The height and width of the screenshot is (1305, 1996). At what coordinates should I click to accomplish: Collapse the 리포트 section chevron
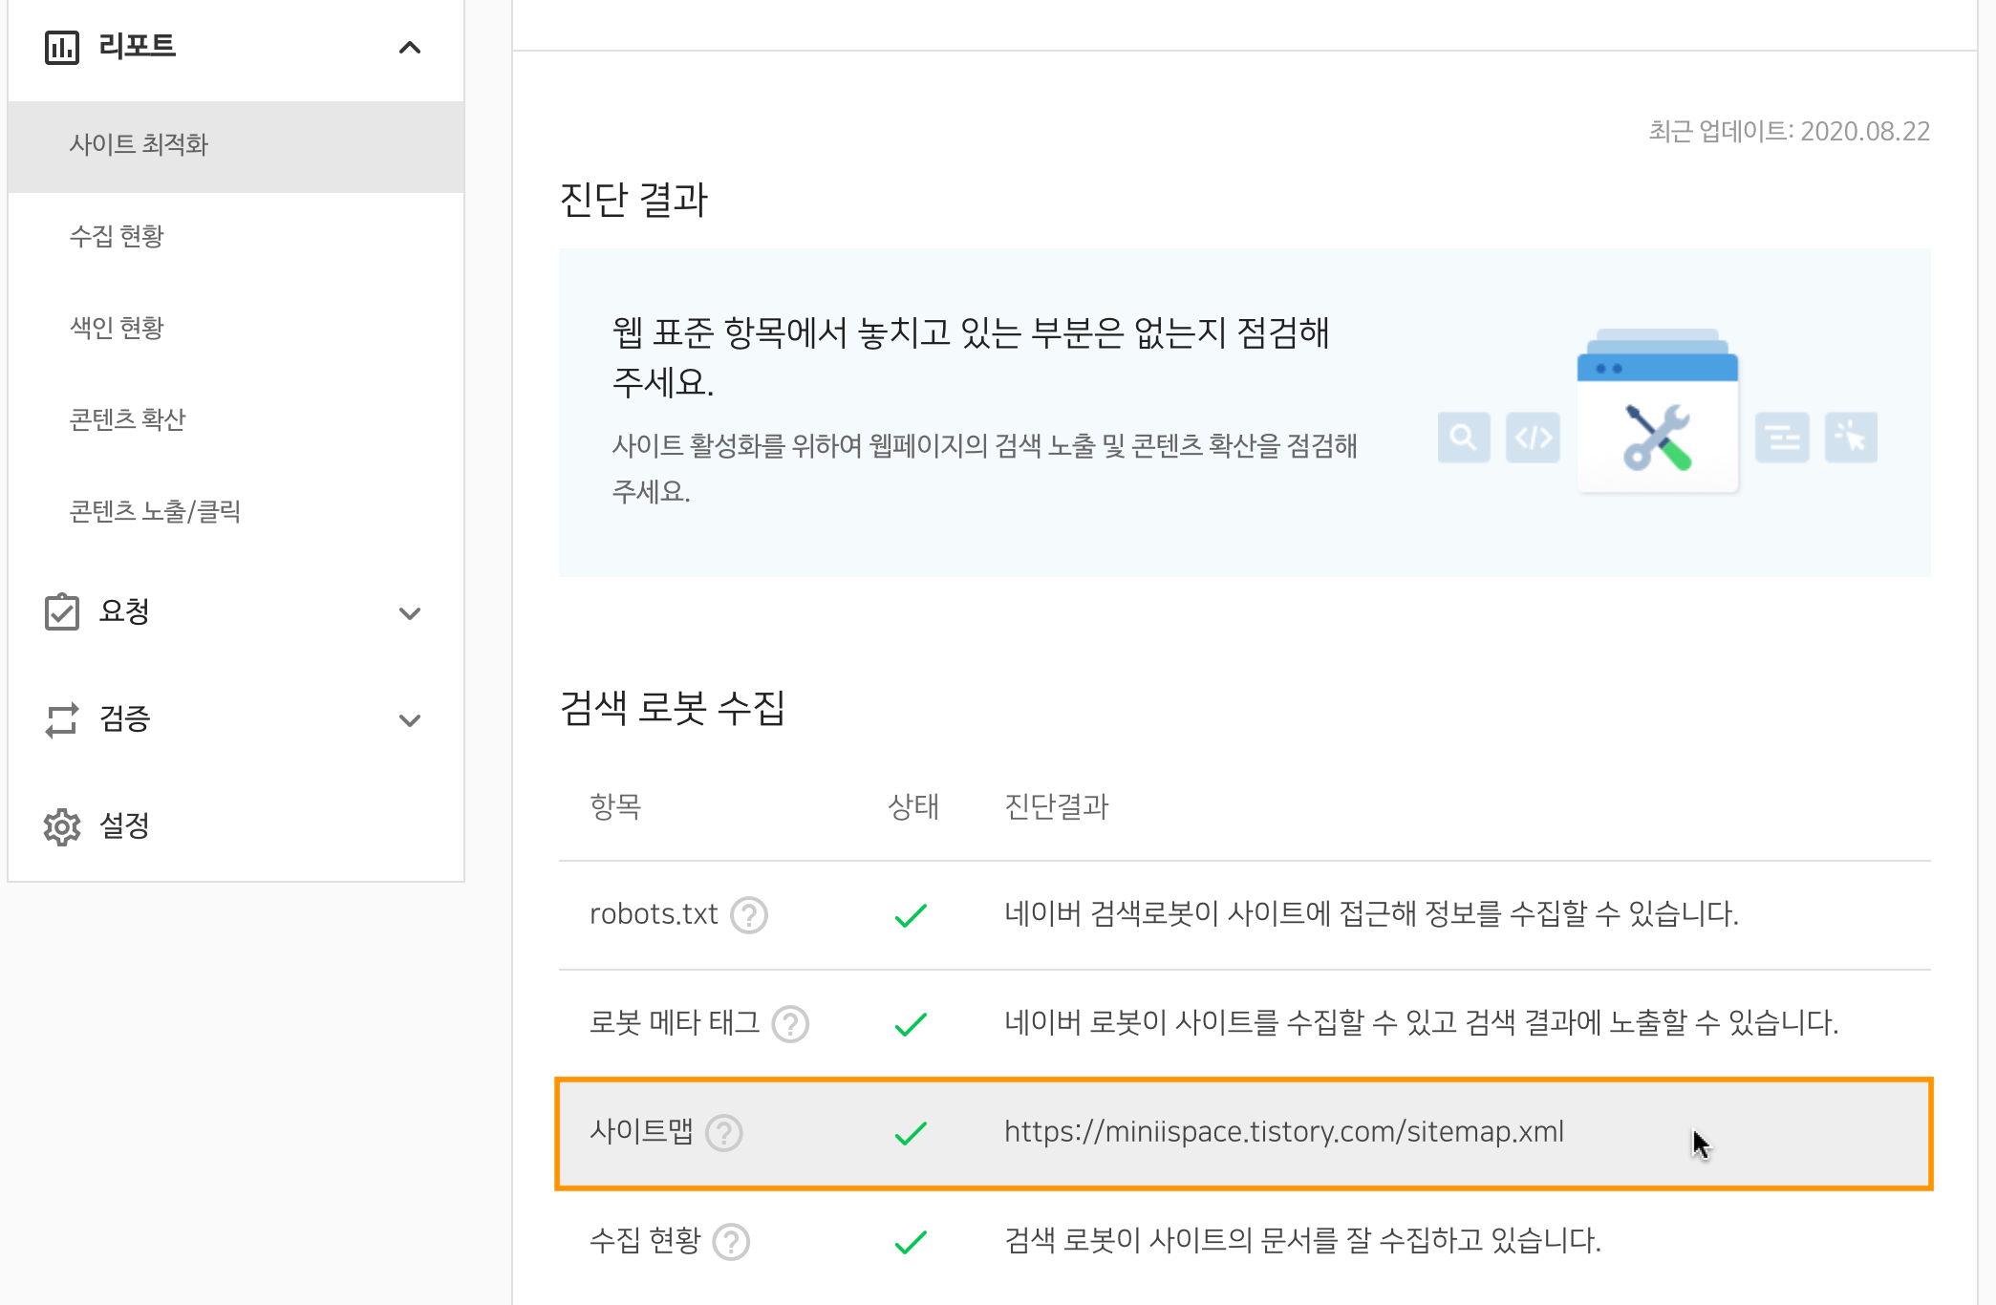coord(410,47)
